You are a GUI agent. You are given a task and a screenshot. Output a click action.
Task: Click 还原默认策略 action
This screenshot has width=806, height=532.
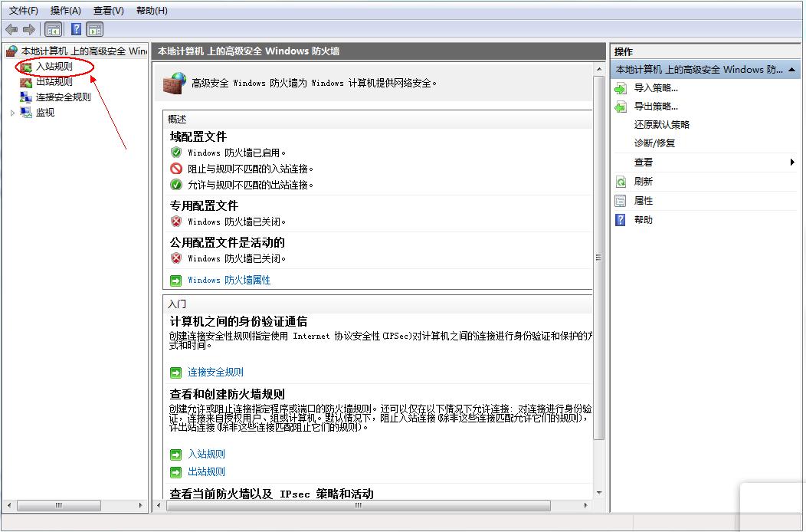pyautogui.click(x=661, y=124)
